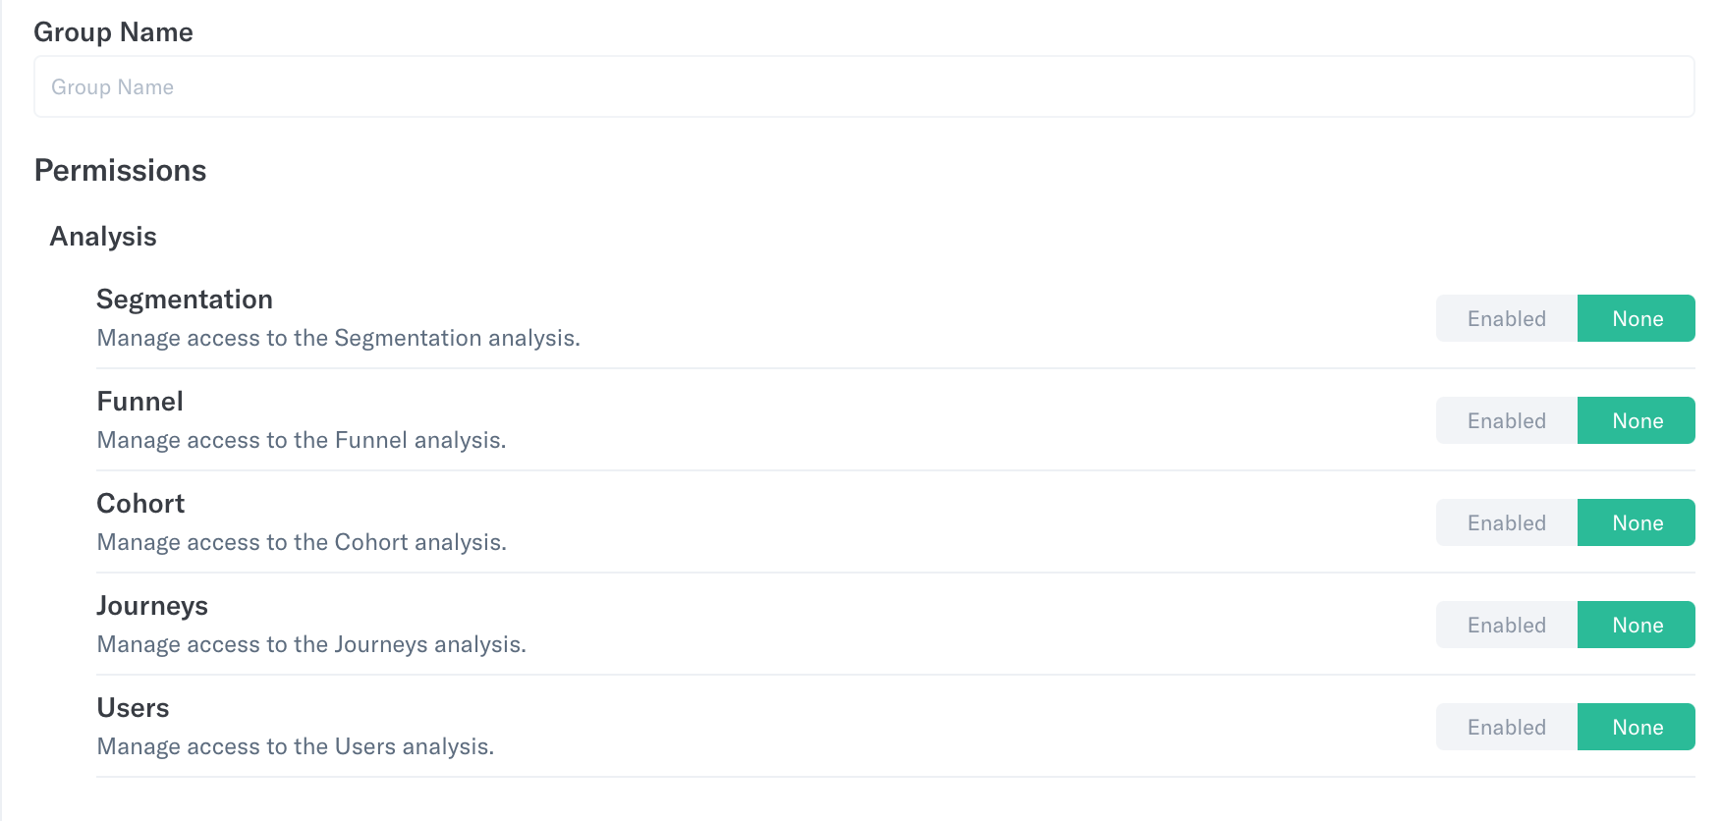Image resolution: width=1721 pixels, height=821 pixels.
Task: Click the Journeys permission title
Action: (152, 606)
